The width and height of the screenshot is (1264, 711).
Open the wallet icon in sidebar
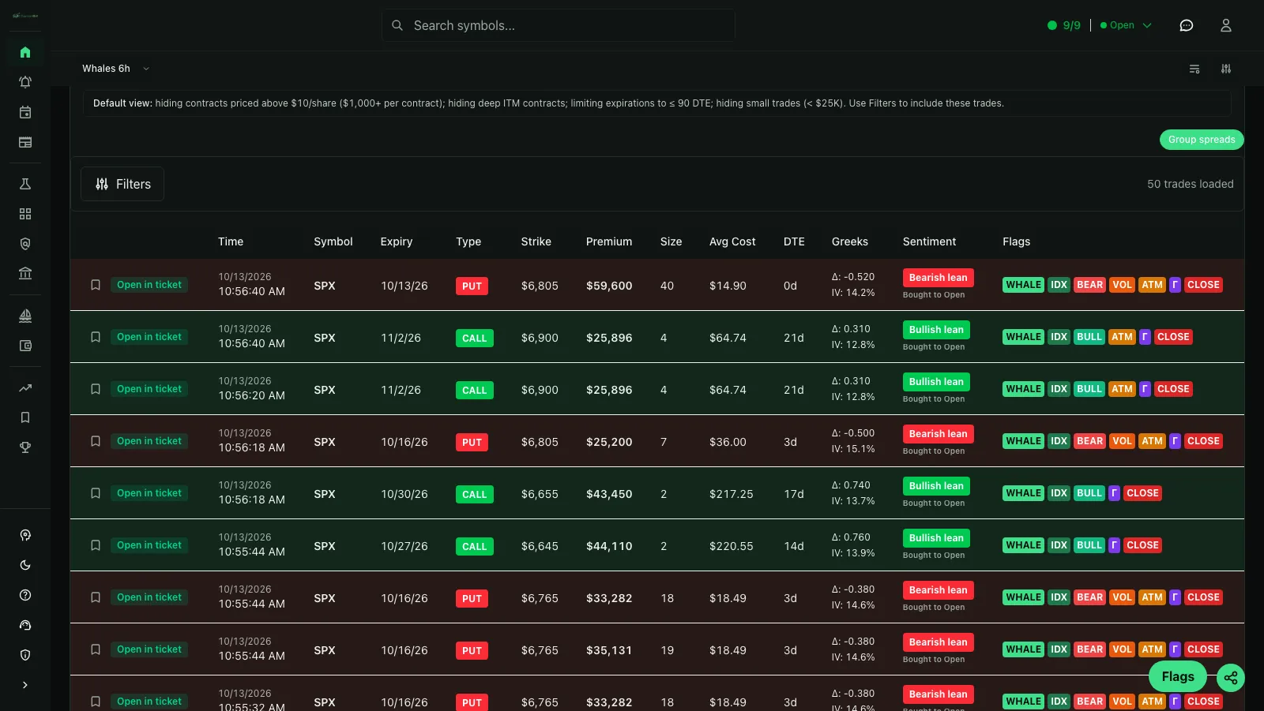click(25, 346)
